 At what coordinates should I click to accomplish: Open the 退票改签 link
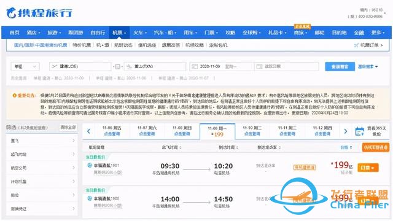pos(171,45)
